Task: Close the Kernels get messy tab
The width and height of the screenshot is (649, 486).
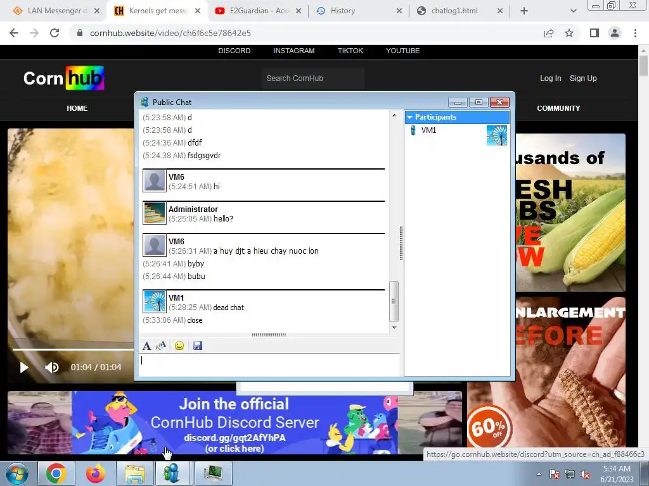Action: point(198,11)
